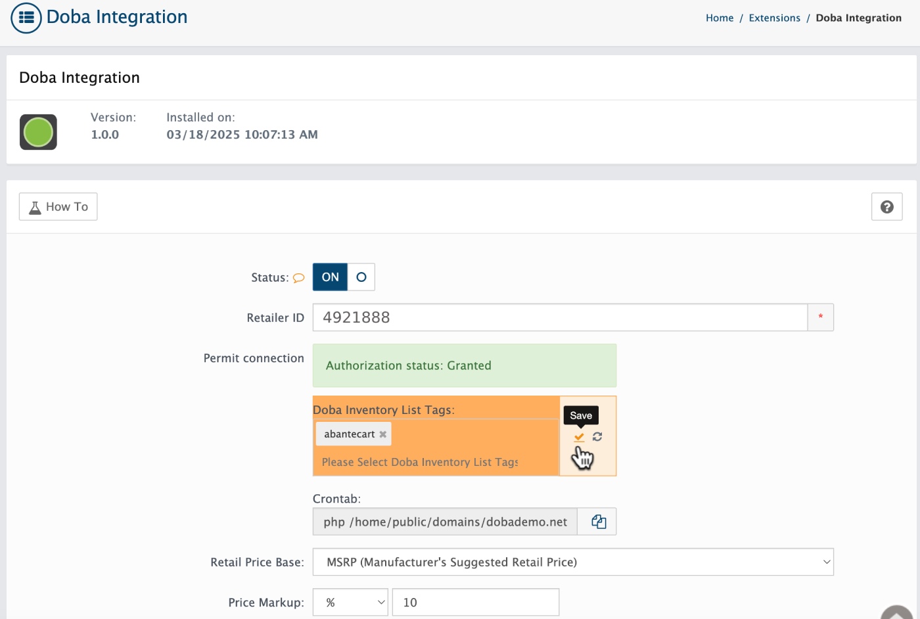The width and height of the screenshot is (920, 619).
Task: Remove the abantecart tag
Action: [382, 434]
